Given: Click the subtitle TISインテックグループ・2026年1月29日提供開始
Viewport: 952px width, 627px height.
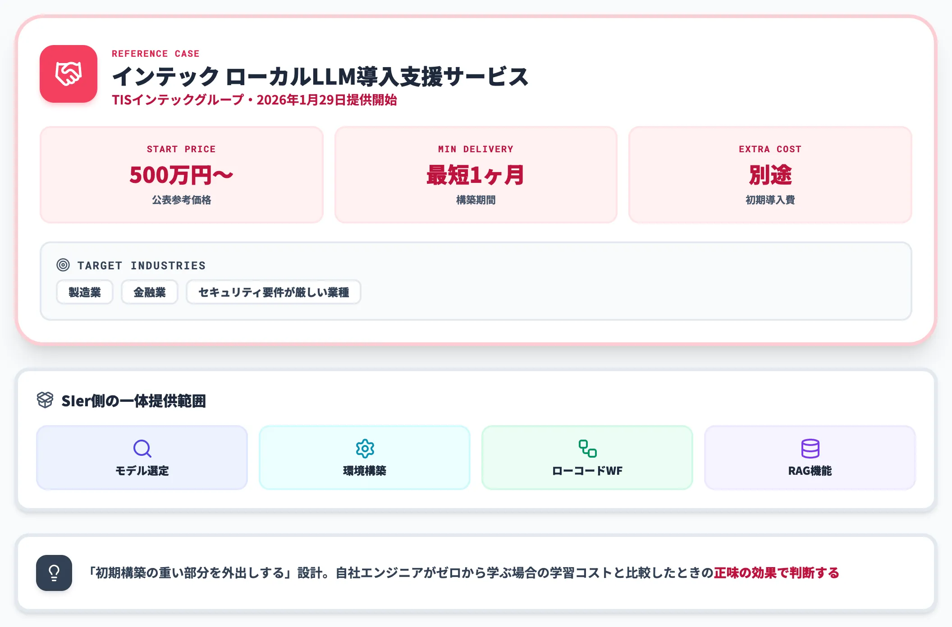Looking at the screenshot, I should (254, 100).
